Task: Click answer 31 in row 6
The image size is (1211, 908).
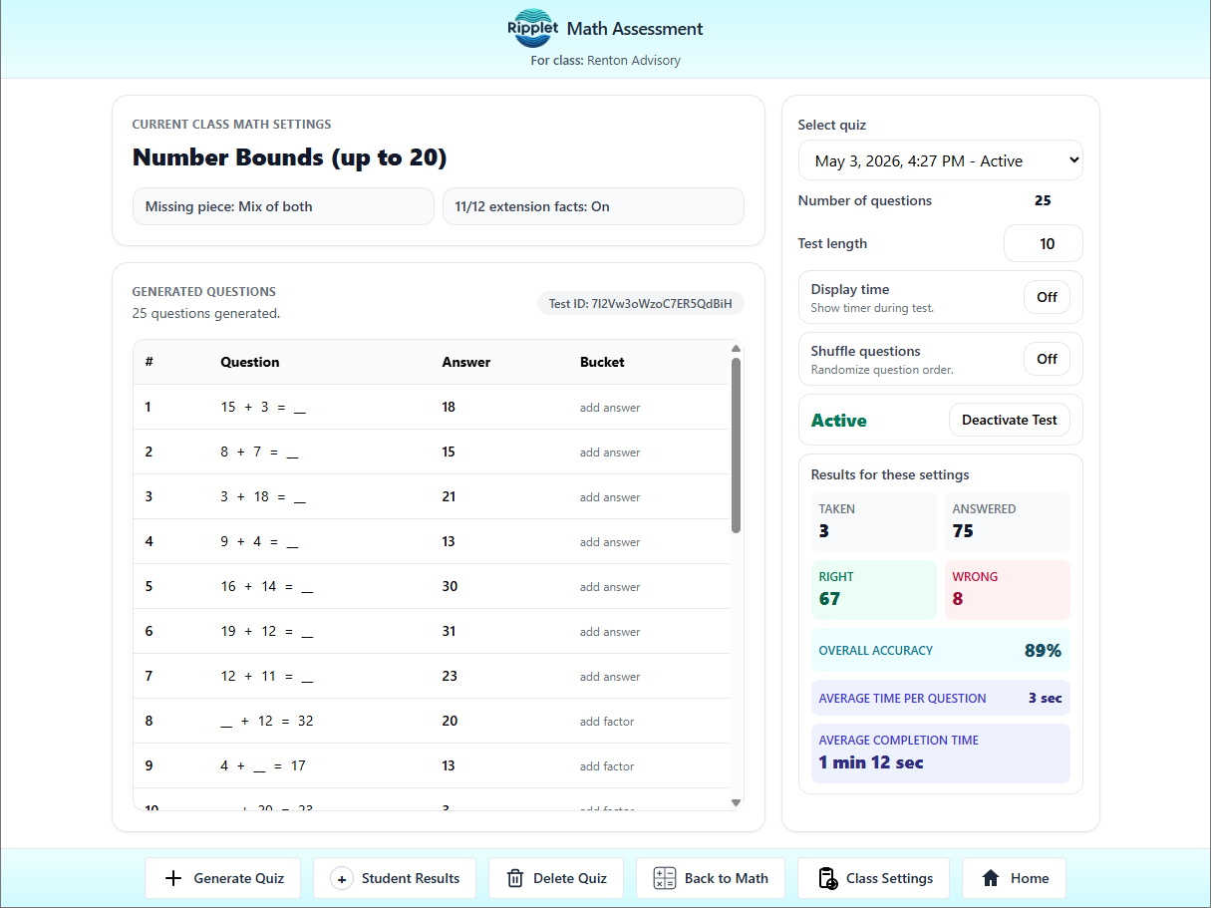Action: point(449,631)
